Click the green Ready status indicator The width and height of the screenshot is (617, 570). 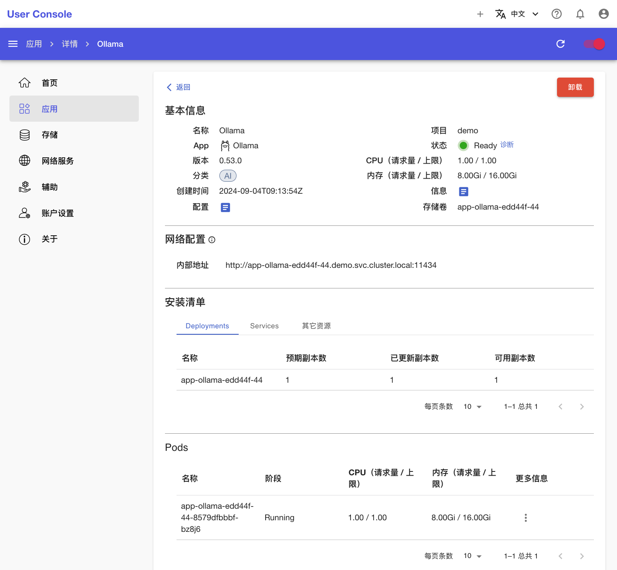click(463, 146)
